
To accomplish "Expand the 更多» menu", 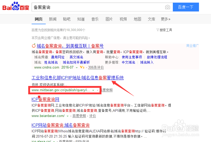I will [x=166, y=19].
